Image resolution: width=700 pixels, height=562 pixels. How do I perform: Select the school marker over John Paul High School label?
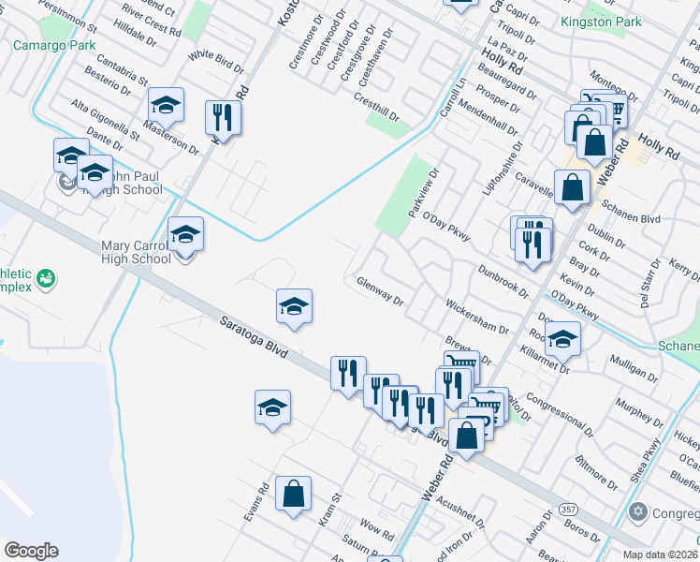(95, 173)
